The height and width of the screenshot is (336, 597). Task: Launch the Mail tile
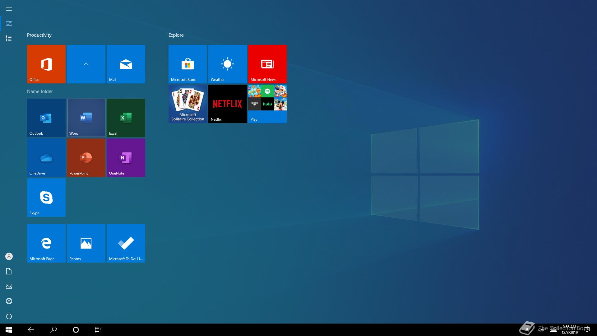point(126,64)
